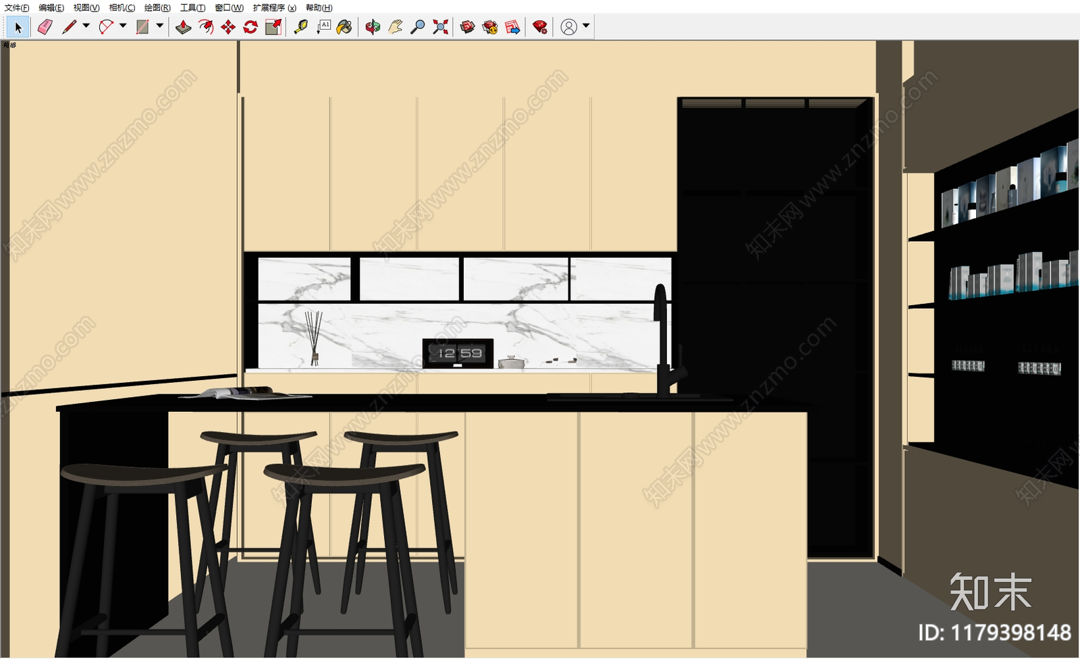Open the 绘图(R) menu
Screen dimensions: 1080x659
(x=157, y=7)
